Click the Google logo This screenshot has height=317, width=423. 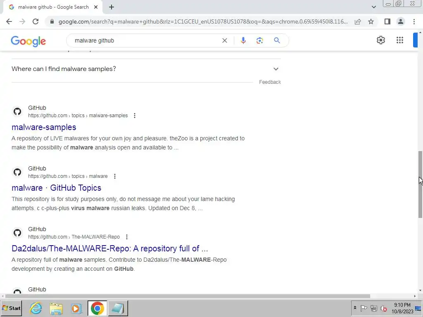click(29, 41)
